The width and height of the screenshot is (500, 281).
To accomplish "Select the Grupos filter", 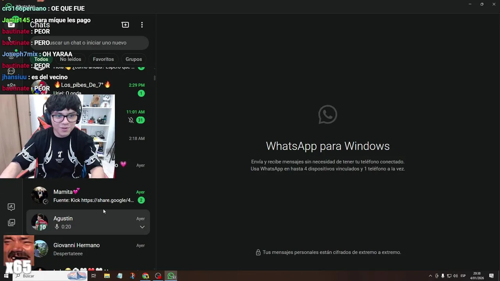I will point(134,59).
